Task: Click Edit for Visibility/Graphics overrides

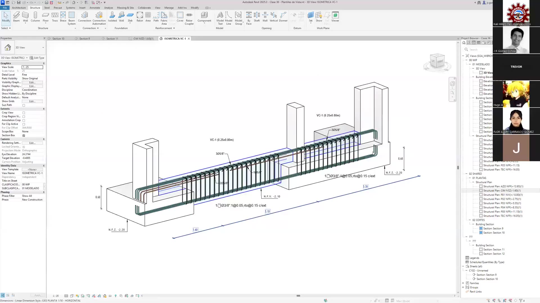Action: click(x=32, y=82)
